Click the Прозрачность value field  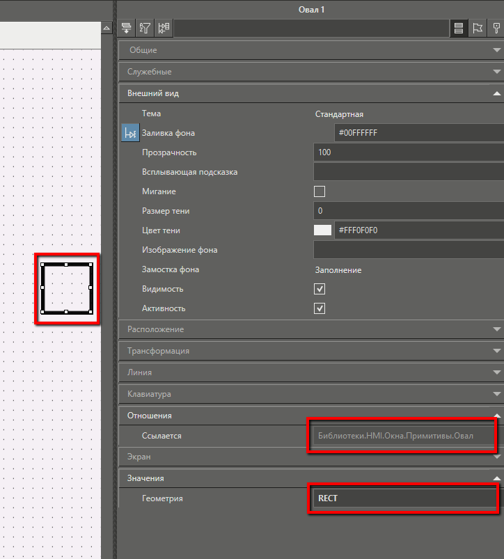[x=409, y=152]
